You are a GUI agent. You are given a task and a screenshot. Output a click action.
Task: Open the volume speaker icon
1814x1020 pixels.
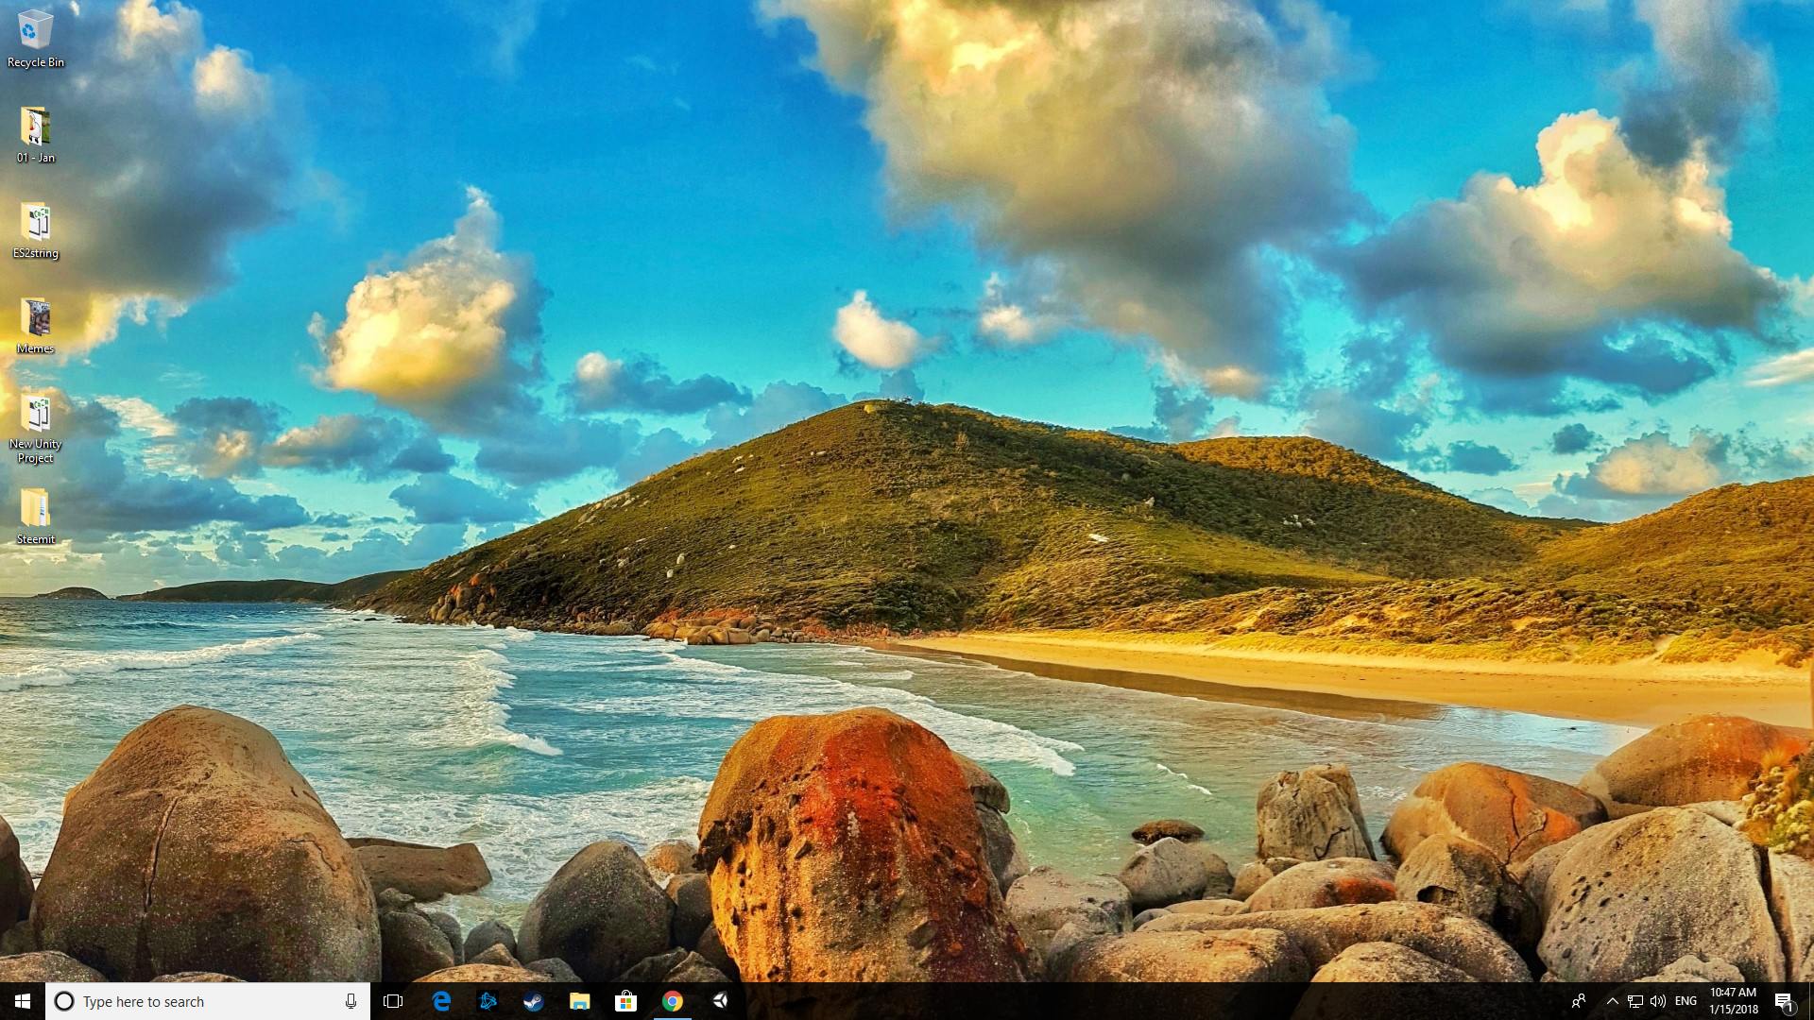[1658, 1001]
